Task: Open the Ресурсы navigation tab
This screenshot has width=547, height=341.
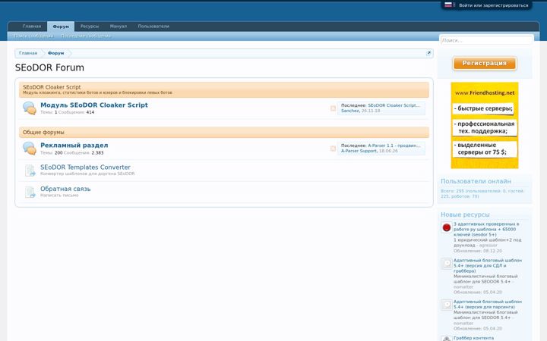Action: pyautogui.click(x=90, y=26)
